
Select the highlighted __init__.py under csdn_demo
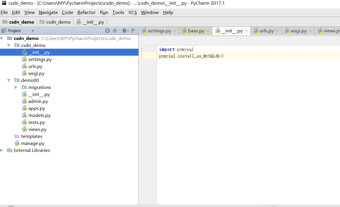pos(69,52)
